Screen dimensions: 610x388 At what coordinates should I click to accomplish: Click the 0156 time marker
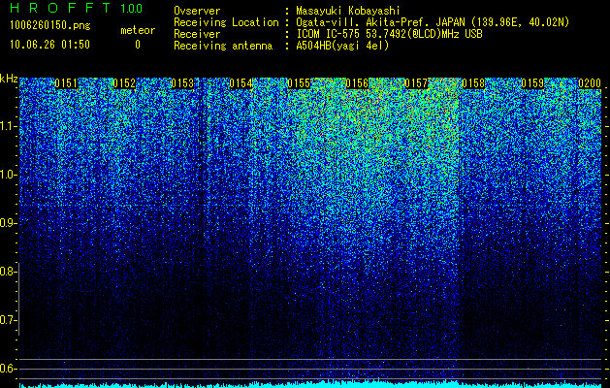357,83
